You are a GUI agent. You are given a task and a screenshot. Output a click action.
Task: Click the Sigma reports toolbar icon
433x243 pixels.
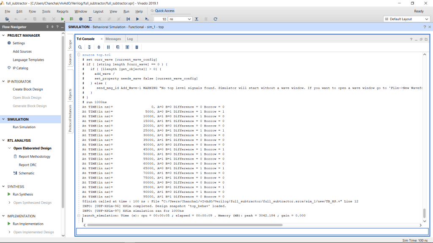coord(90,19)
